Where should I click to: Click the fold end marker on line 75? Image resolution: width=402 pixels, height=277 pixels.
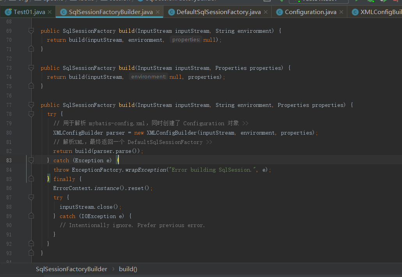[31, 86]
